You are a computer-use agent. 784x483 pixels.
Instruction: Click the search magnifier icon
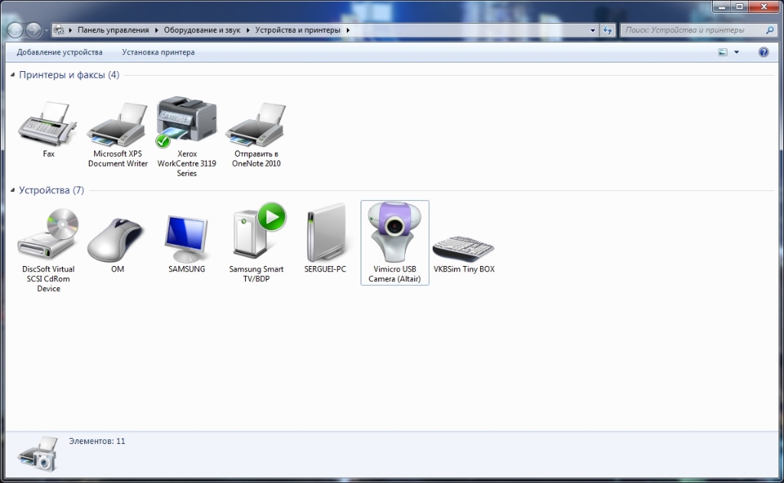click(769, 30)
